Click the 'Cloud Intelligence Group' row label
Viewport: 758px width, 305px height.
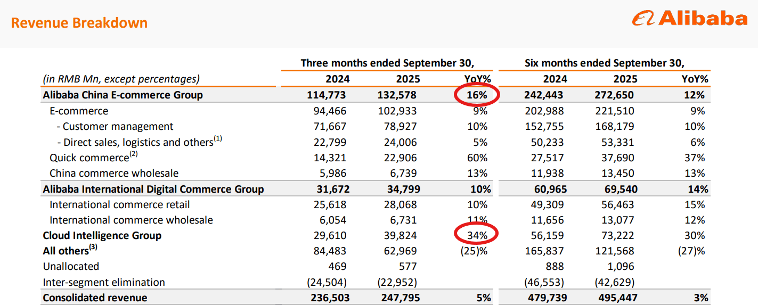(102, 235)
